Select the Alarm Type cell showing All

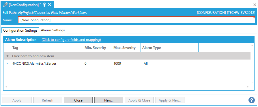click(x=146, y=64)
